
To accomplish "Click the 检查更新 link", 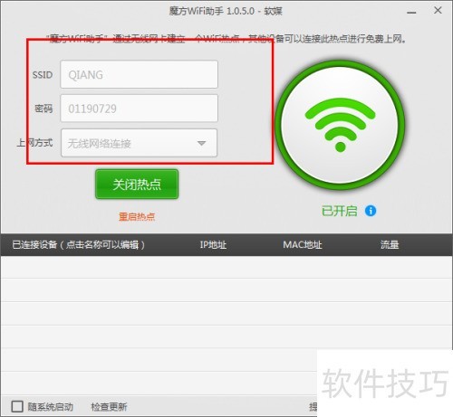I will tap(109, 407).
